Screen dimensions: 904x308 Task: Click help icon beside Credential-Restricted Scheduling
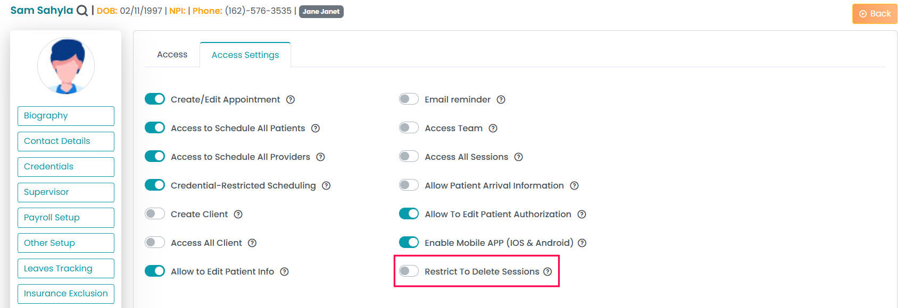(x=326, y=186)
